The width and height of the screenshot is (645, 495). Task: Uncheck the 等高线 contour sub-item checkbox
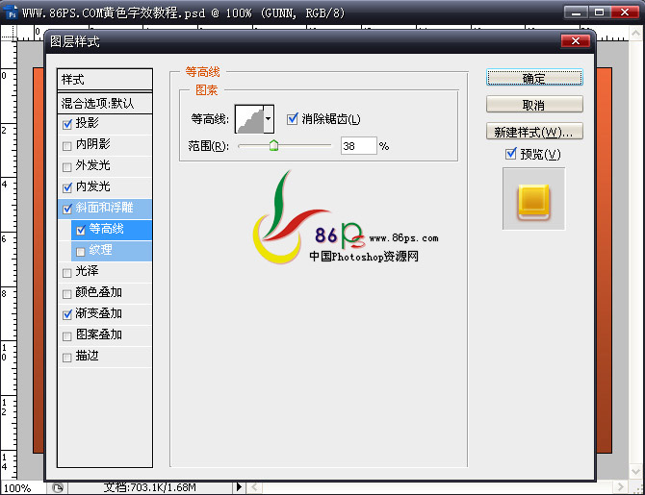tap(81, 230)
